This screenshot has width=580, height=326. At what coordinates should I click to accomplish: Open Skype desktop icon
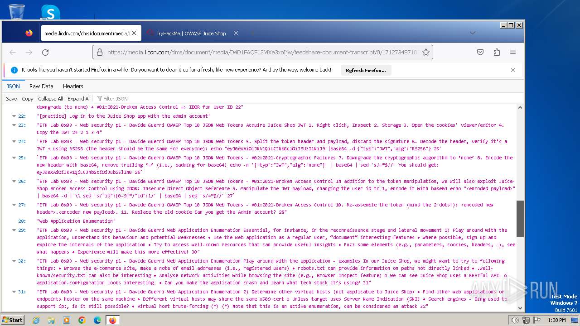50,12
